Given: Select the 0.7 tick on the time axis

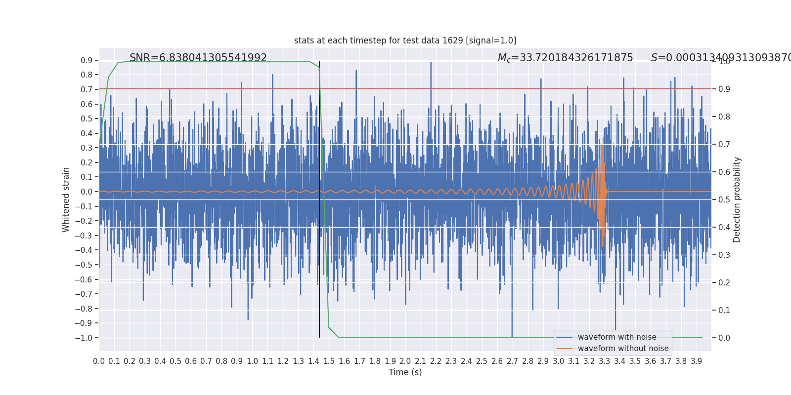Looking at the screenshot, I should point(206,361).
